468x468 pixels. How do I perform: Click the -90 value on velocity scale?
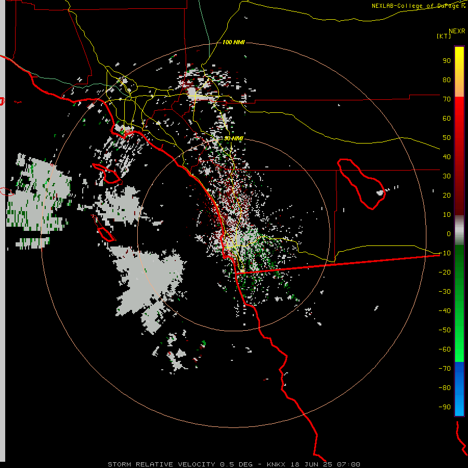445,407
